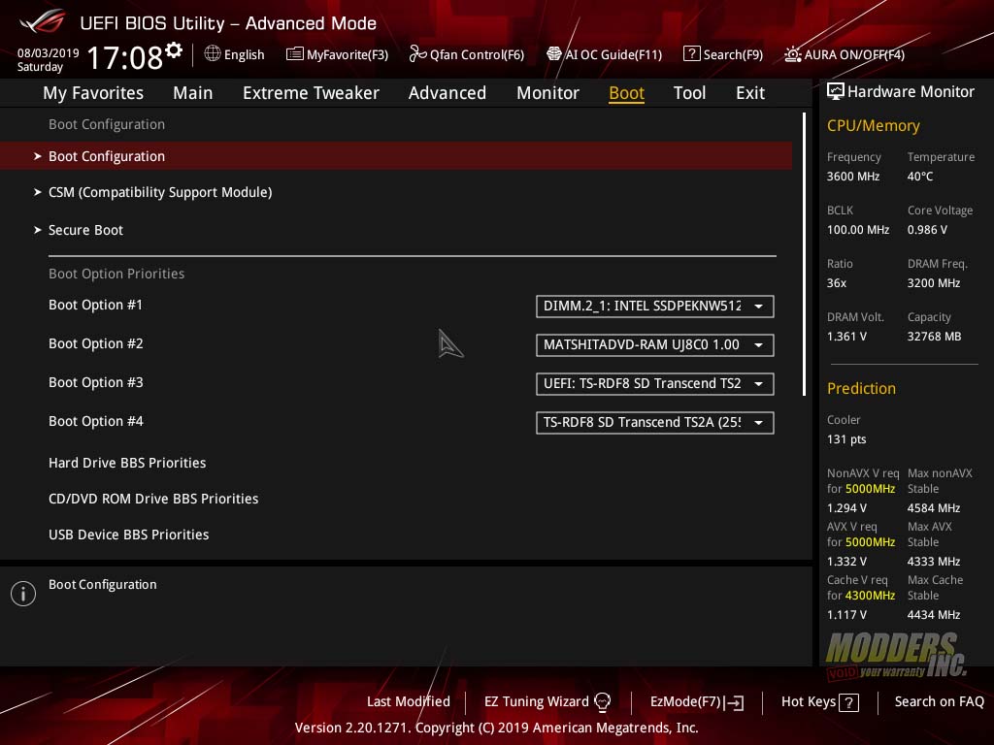Click the Boot Option Priorities heading
The image size is (994, 745).
tap(116, 274)
